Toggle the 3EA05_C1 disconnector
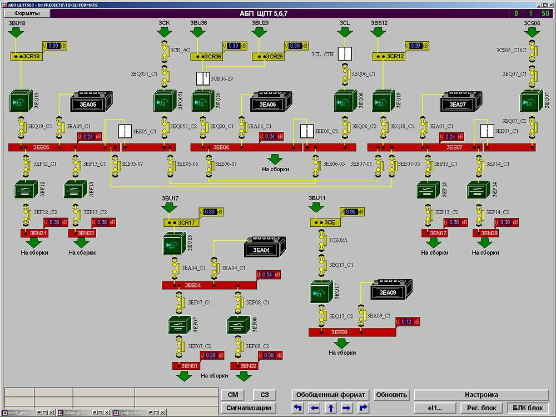Screen dimensions: 556x417 60,127
